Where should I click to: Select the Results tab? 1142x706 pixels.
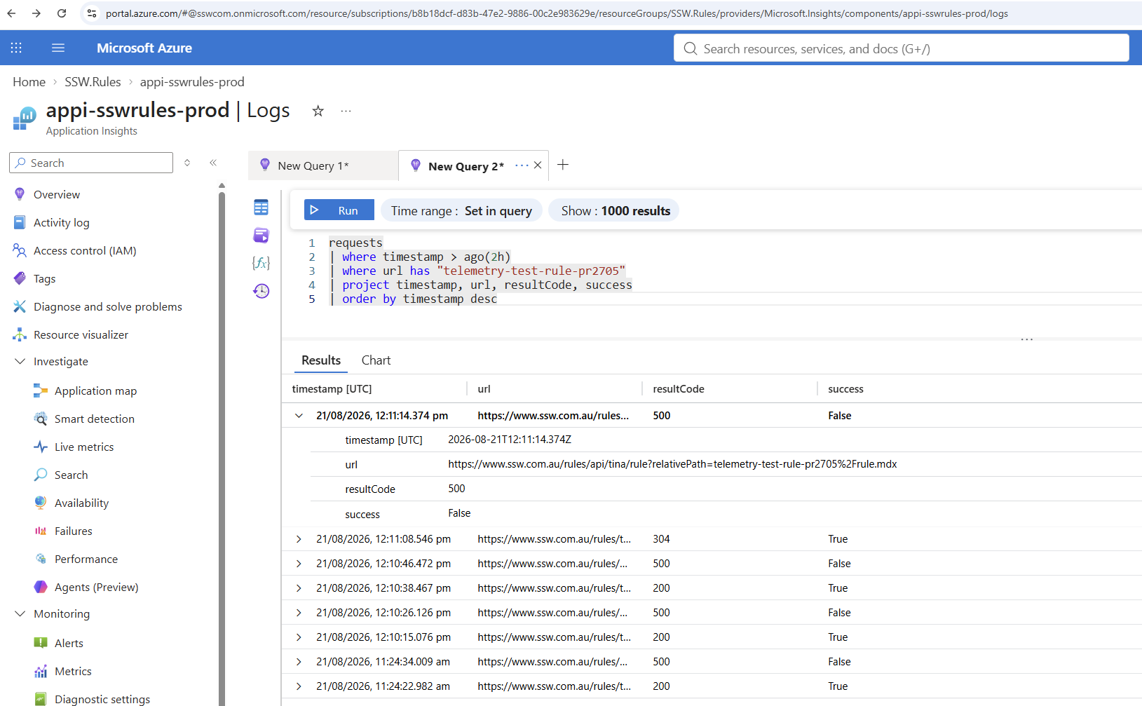[321, 360]
